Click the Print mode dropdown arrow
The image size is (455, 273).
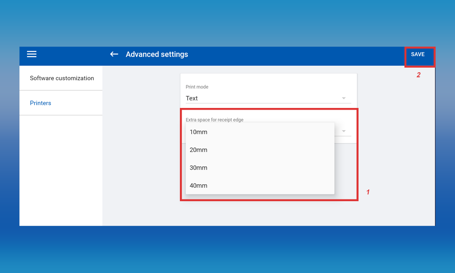pyautogui.click(x=344, y=98)
